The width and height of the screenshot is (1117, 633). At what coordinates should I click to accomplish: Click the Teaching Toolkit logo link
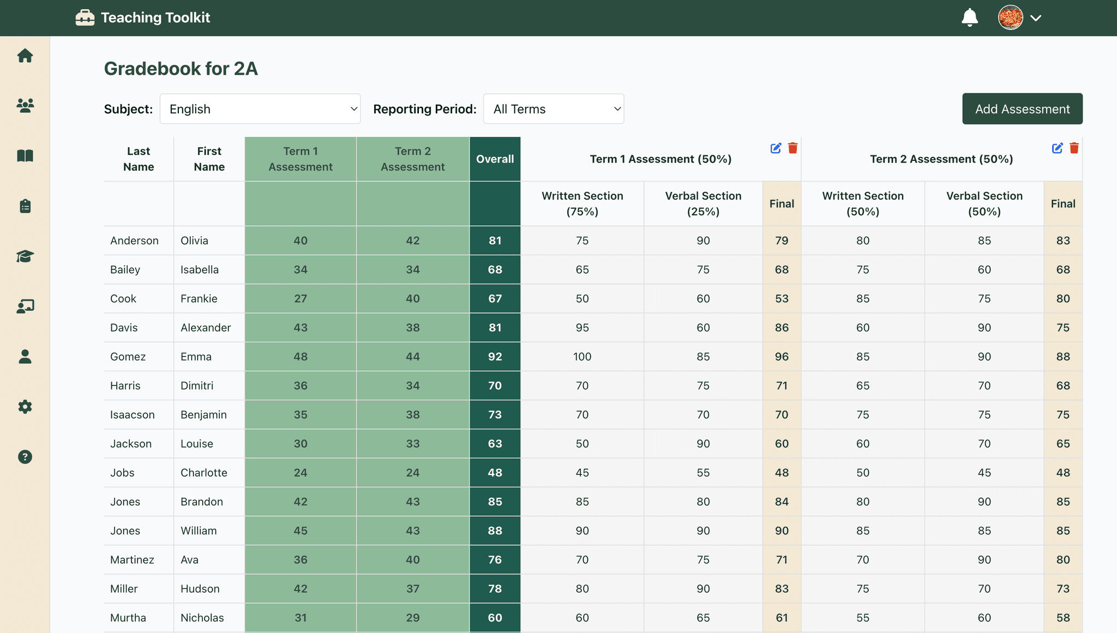[143, 17]
